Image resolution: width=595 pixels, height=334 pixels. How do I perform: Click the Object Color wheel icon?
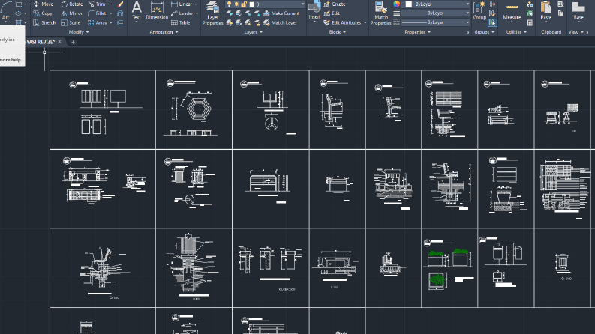point(396,4)
